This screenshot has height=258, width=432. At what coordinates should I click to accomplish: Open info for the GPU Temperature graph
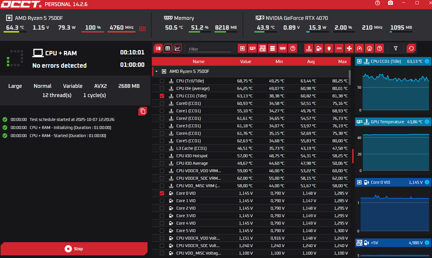point(427,122)
